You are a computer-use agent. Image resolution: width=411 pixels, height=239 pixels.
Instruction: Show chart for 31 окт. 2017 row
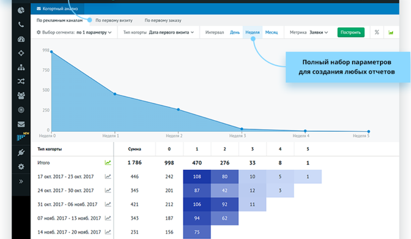(x=108, y=204)
